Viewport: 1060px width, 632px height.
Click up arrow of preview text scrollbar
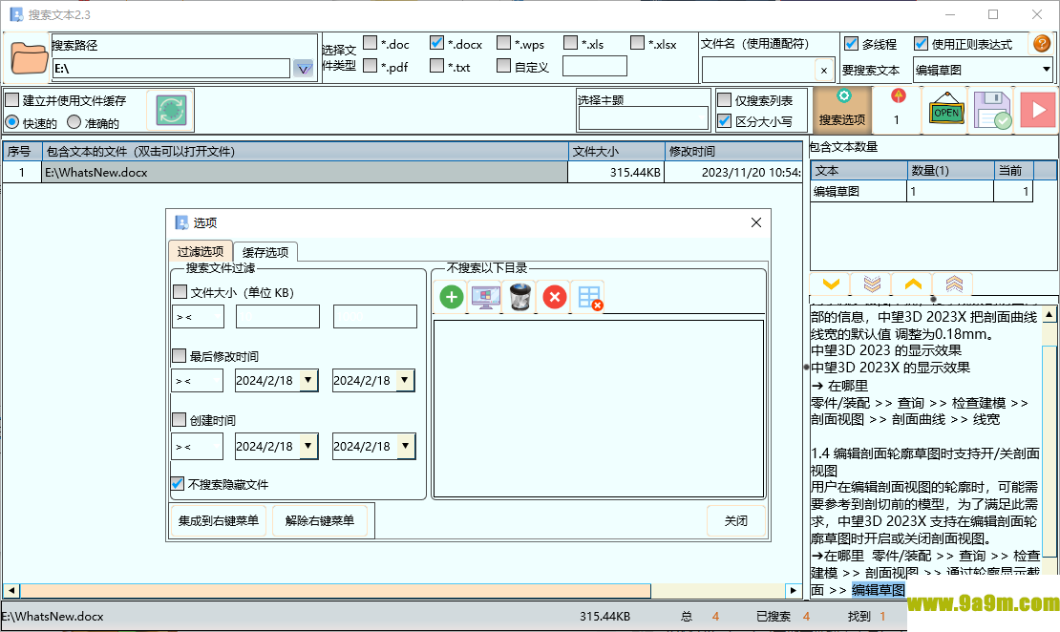tap(1049, 314)
